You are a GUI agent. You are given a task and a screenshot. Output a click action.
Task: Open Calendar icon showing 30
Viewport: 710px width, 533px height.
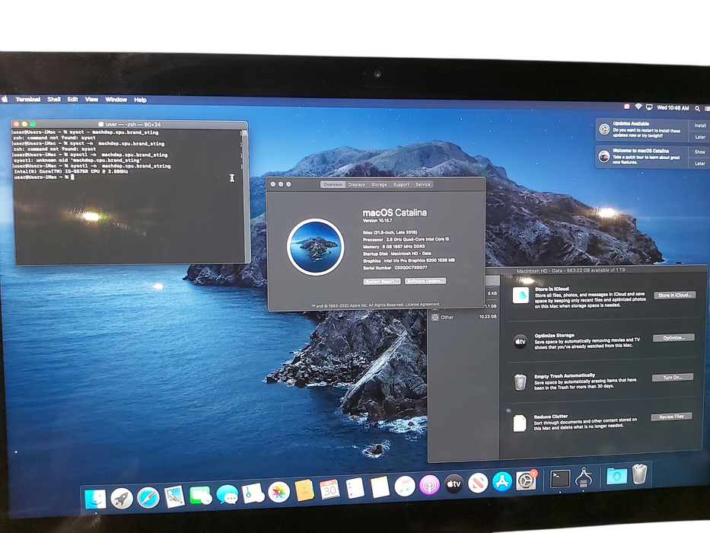[x=330, y=490]
